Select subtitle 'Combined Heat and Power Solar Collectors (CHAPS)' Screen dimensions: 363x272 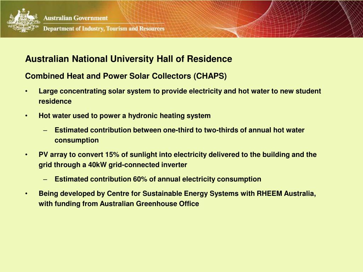coord(126,76)
